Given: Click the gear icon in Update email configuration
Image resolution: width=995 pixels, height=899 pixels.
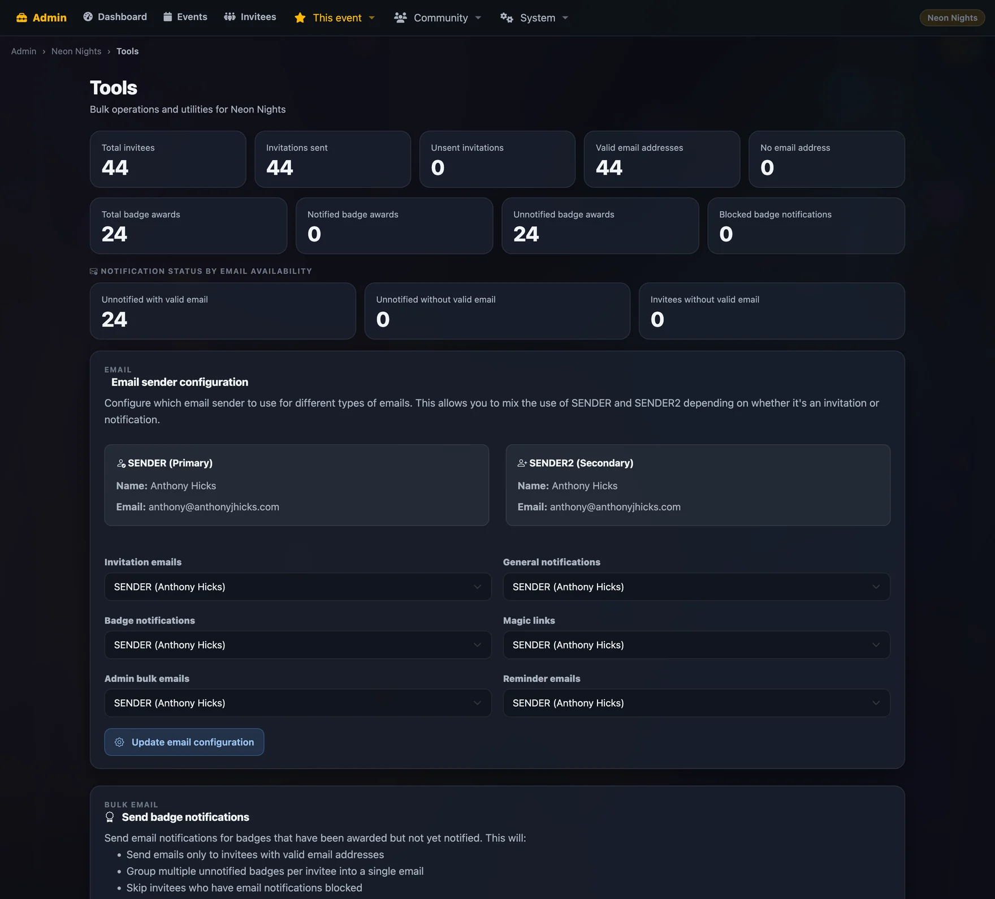Looking at the screenshot, I should (119, 742).
